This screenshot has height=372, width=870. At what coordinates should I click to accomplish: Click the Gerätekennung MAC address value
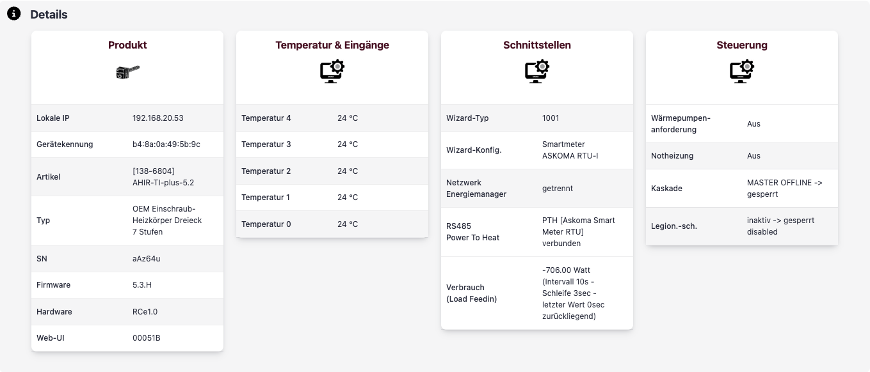click(166, 144)
